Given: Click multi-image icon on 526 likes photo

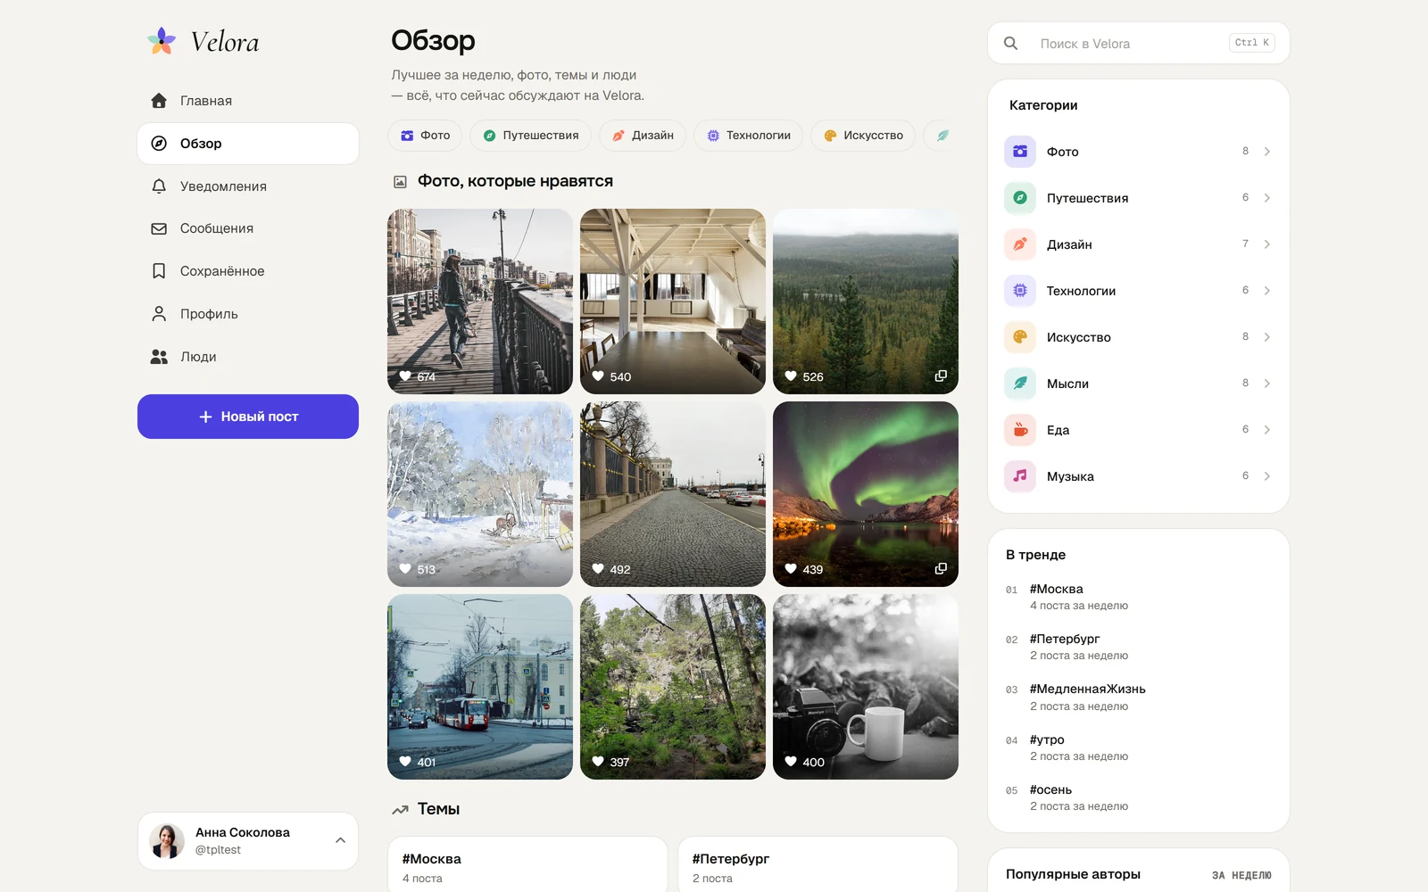Looking at the screenshot, I should 941,376.
